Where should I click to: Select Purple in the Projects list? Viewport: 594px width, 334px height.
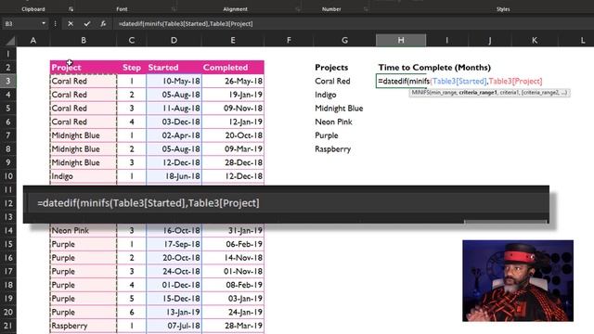[x=327, y=135]
